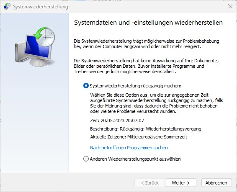Close the Systemwiederherstellung dialog window
The height and width of the screenshot is (192, 237).
pos(230,6)
